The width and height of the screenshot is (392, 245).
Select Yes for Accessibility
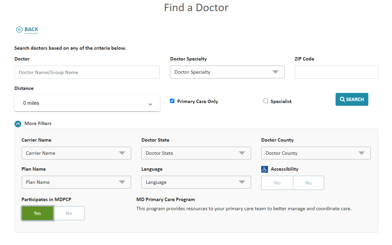click(x=277, y=183)
